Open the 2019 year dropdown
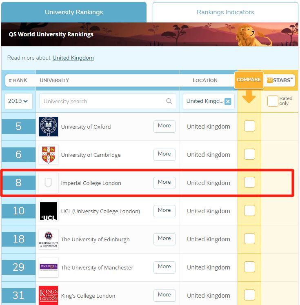 point(18,101)
